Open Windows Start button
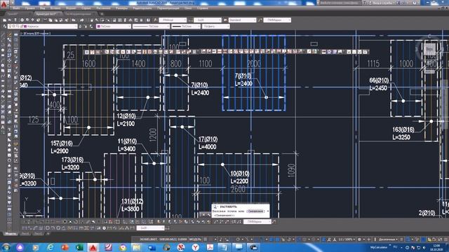Viewport: 449px width, 252px height. point(6,247)
